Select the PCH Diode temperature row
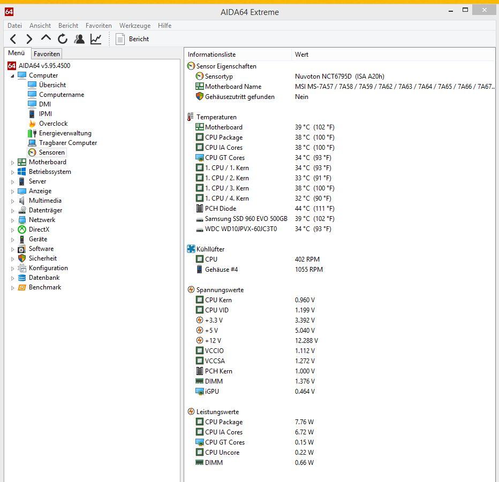 (x=339, y=209)
